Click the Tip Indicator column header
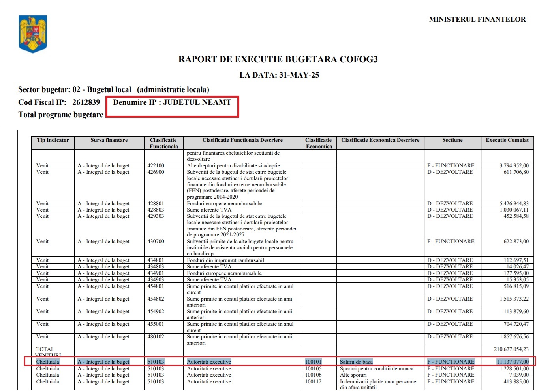The image size is (552, 392). 53,140
